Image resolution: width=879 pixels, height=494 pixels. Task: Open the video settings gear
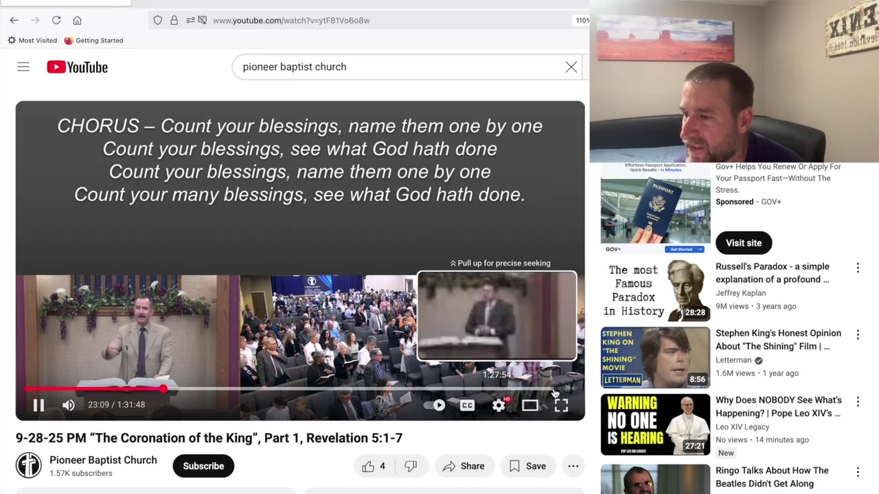click(499, 405)
